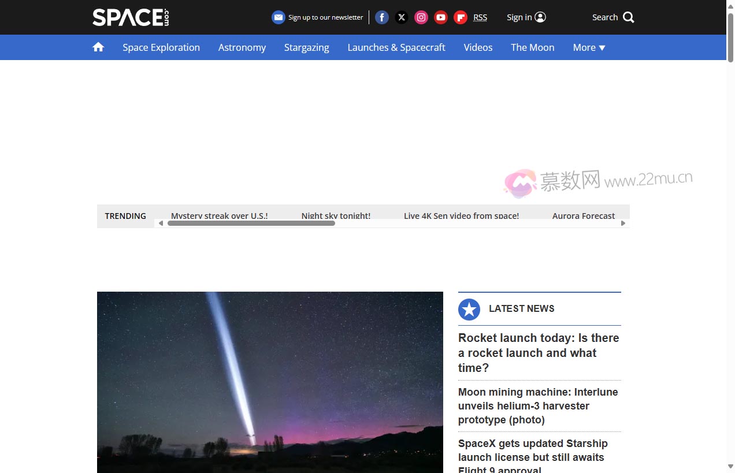The width and height of the screenshot is (735, 473).
Task: Open the Launches & Spacecraft section
Action: point(396,47)
